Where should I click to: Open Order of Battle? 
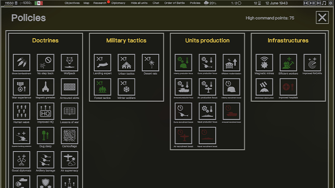click(x=174, y=3)
